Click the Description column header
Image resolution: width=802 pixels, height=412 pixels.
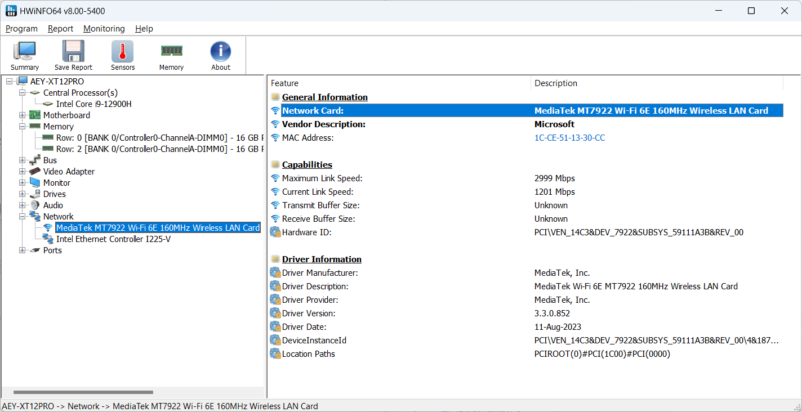(657, 83)
